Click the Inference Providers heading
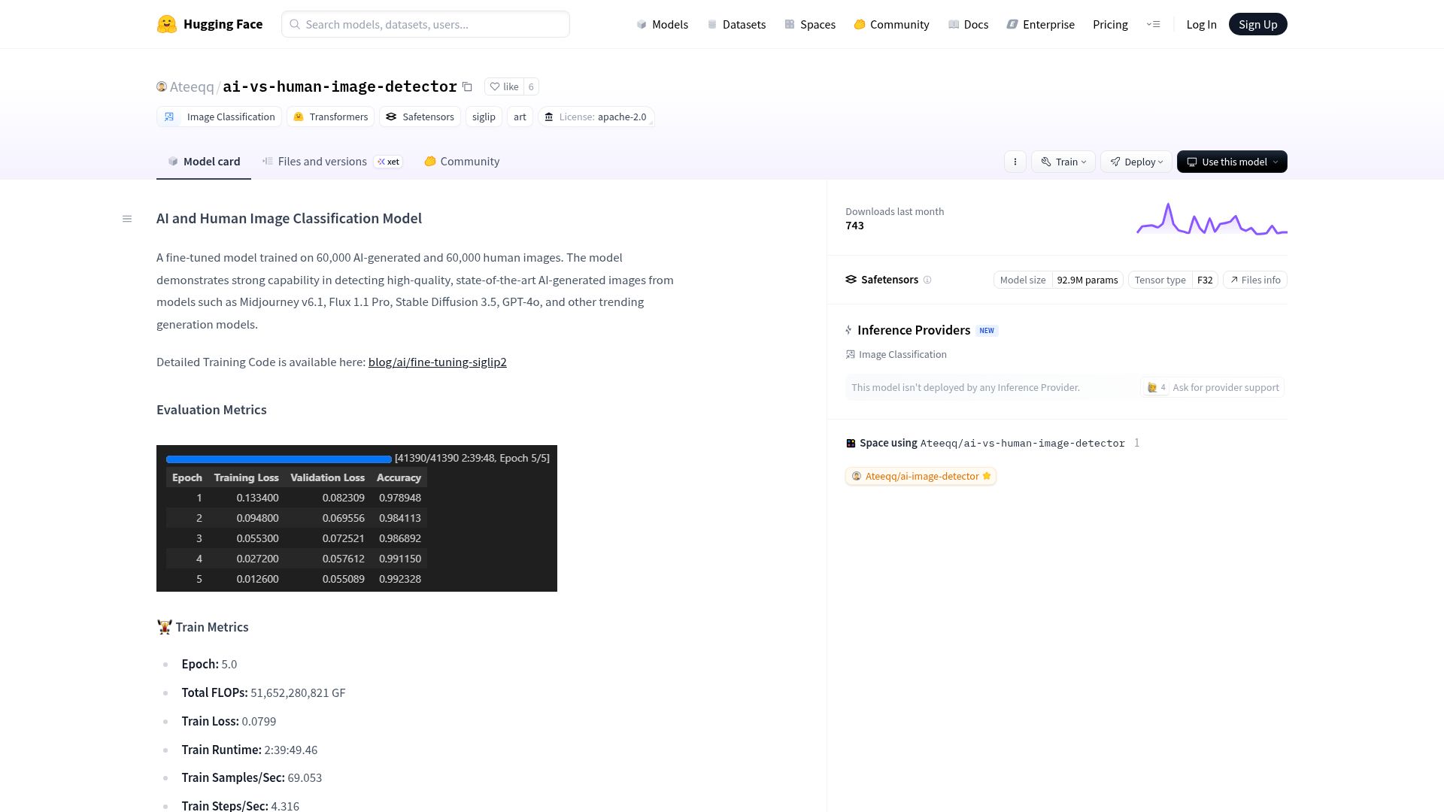Viewport: 1444px width, 812px height. 914,330
